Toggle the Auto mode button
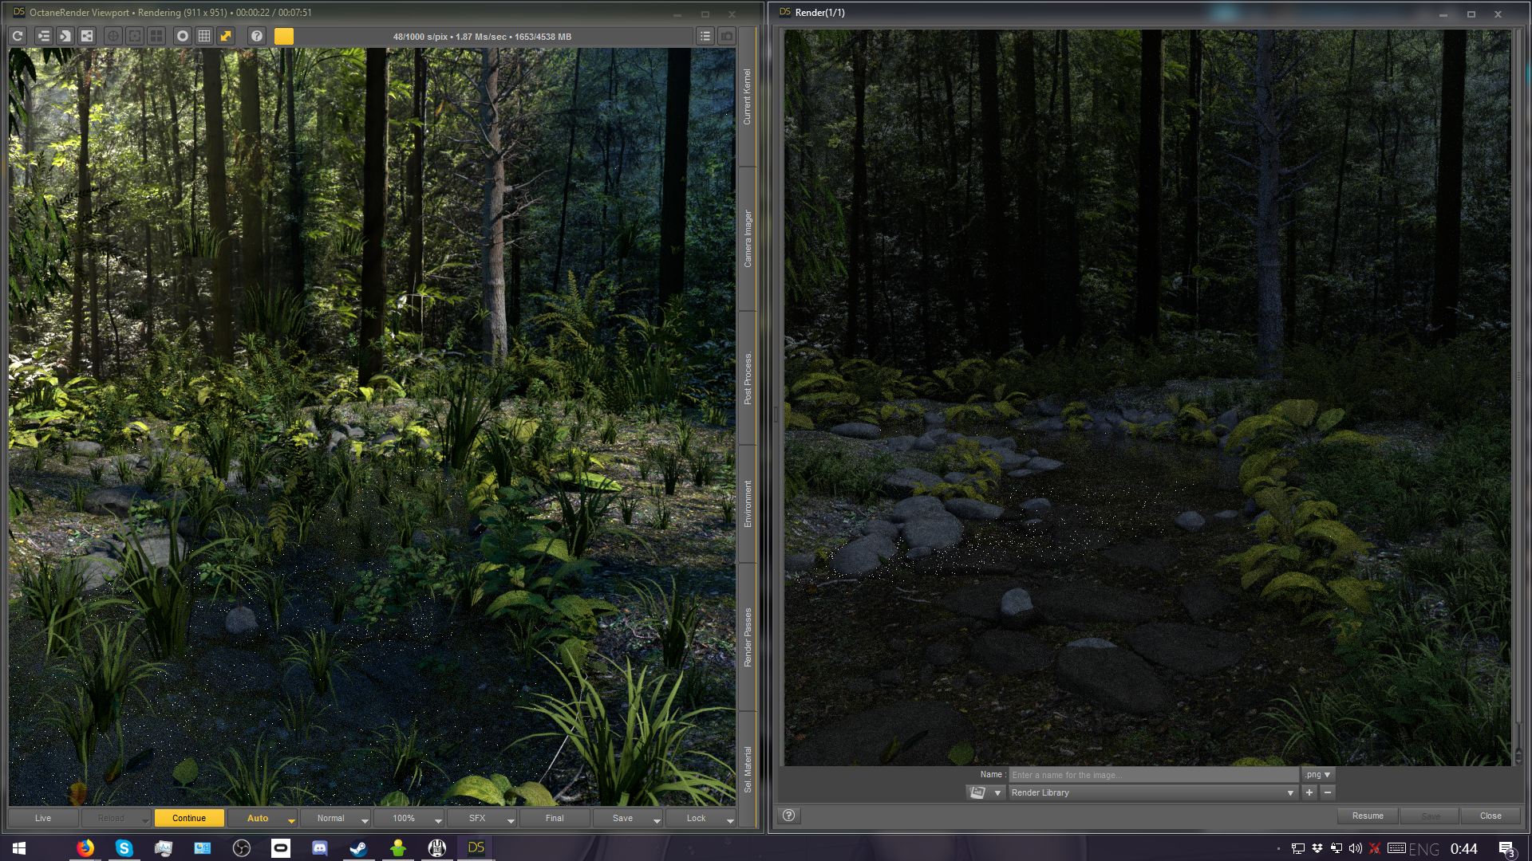 257,818
